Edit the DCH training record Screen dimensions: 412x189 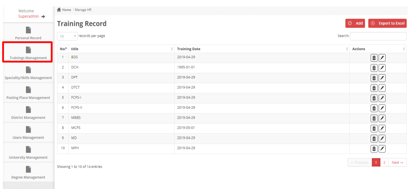pyautogui.click(x=382, y=67)
